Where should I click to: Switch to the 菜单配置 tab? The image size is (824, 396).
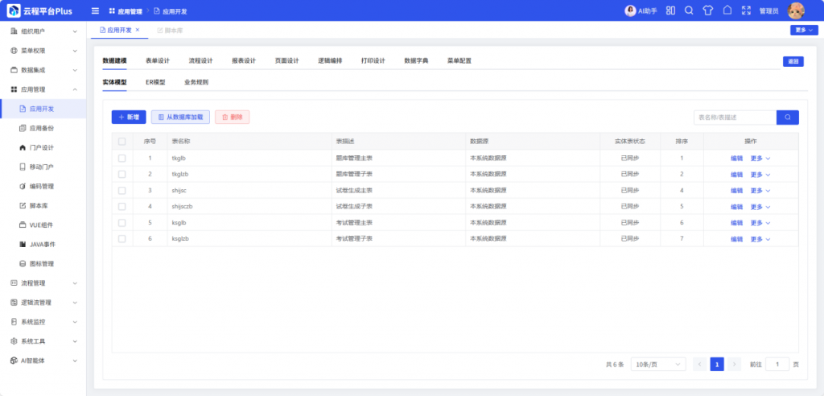coord(459,60)
